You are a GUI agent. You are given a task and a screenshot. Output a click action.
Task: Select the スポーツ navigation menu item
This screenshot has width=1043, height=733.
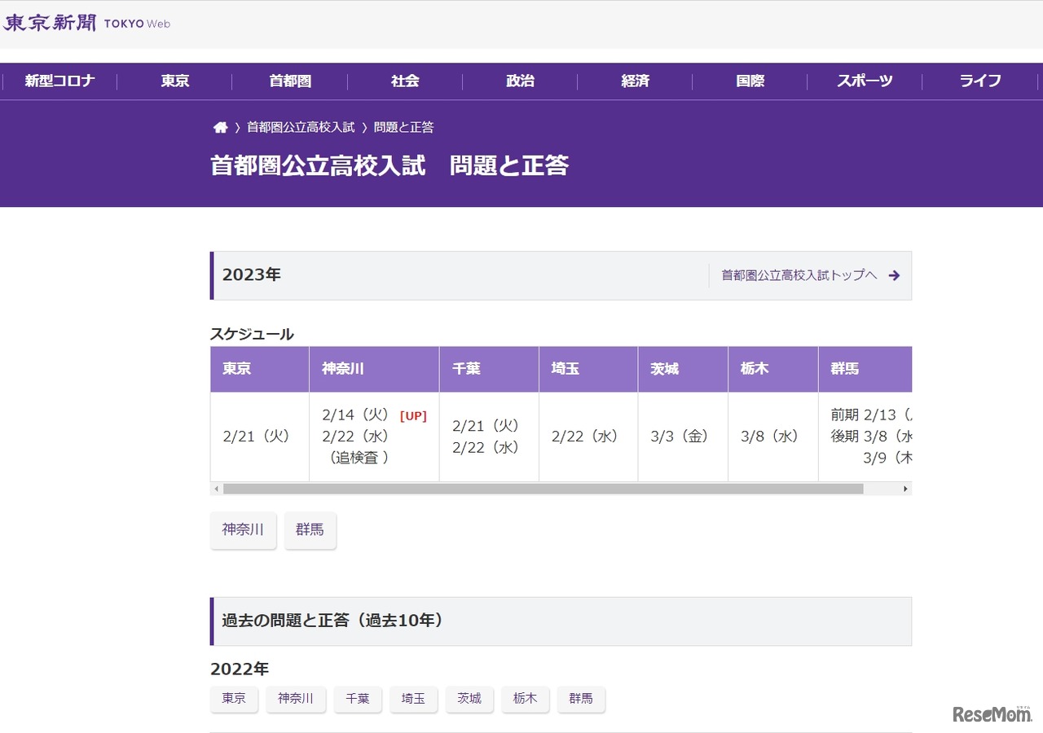pyautogui.click(x=865, y=81)
